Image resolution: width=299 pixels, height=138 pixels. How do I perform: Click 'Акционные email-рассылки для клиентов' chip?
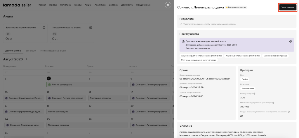pyautogui.click(x=243, y=56)
